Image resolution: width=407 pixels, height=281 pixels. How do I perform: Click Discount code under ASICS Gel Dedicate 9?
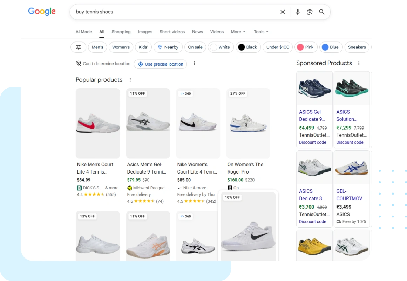point(312,142)
